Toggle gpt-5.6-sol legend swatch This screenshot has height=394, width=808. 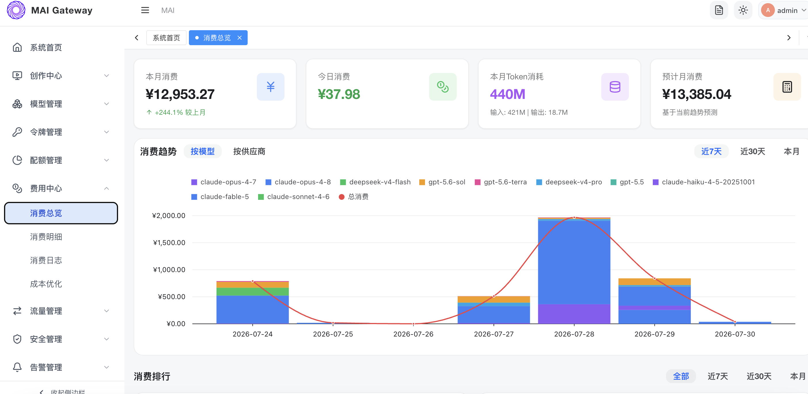tap(422, 182)
